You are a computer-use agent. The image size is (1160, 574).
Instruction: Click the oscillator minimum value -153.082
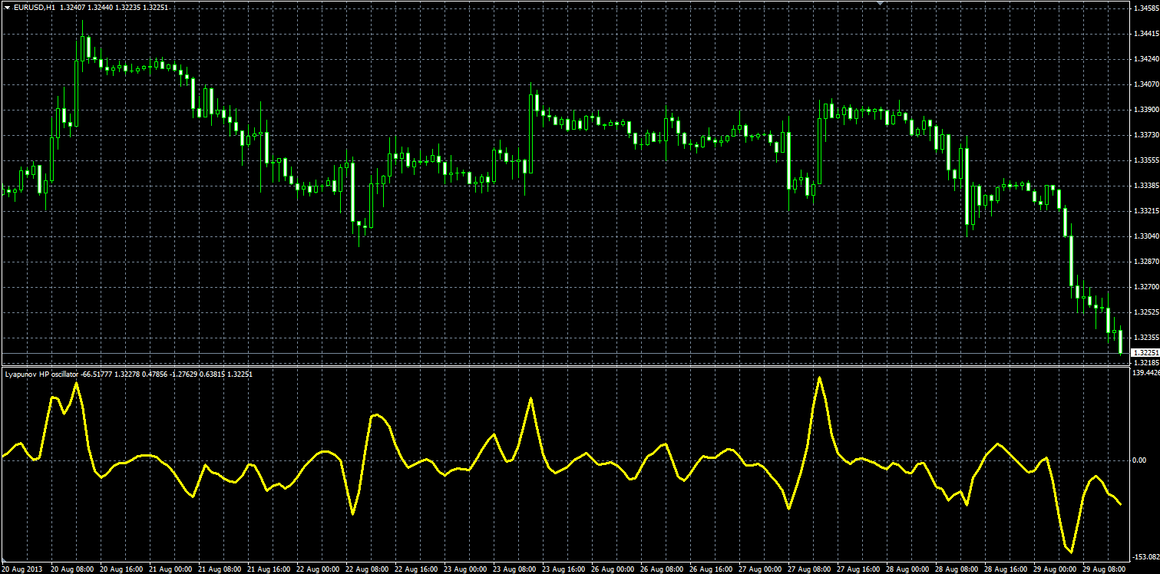point(1146,556)
